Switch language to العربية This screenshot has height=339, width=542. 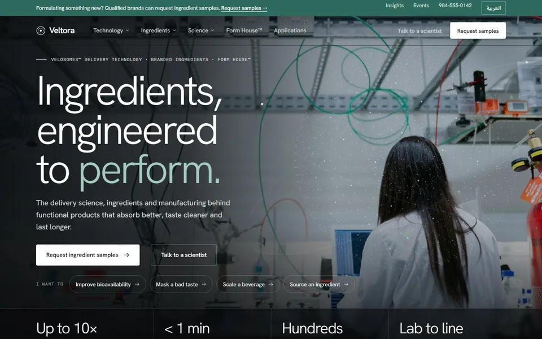(x=493, y=8)
